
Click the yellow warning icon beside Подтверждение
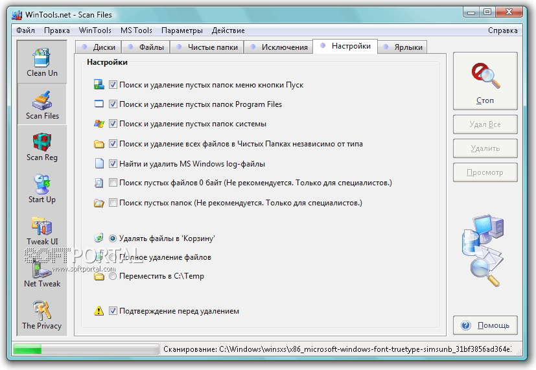(x=99, y=310)
